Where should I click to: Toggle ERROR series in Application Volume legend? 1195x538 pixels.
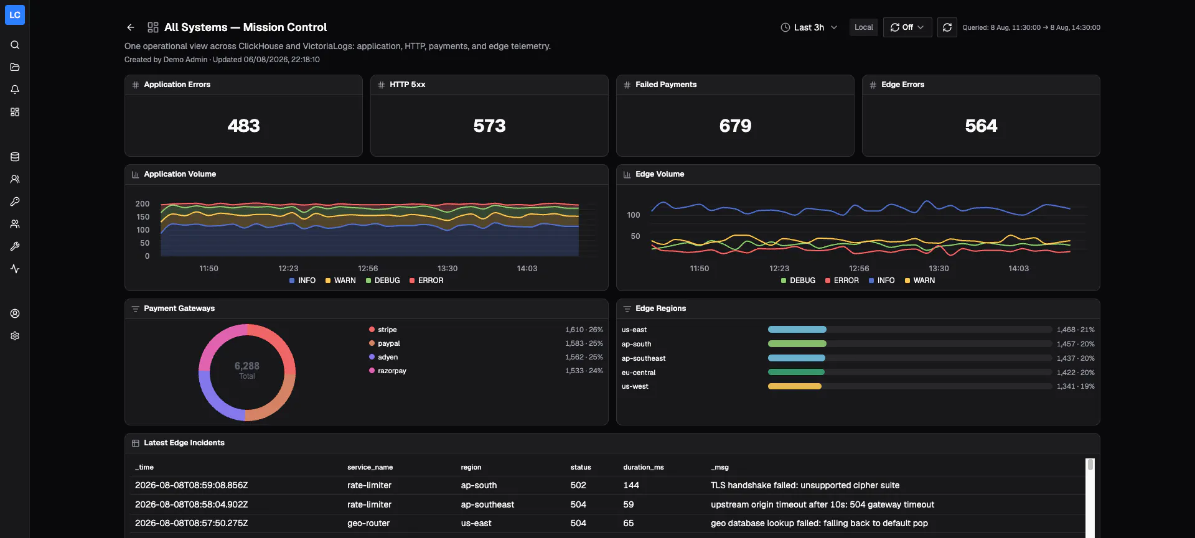coord(426,281)
